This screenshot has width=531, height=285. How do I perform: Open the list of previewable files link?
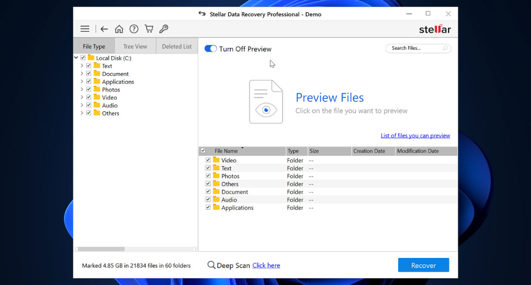pos(415,135)
